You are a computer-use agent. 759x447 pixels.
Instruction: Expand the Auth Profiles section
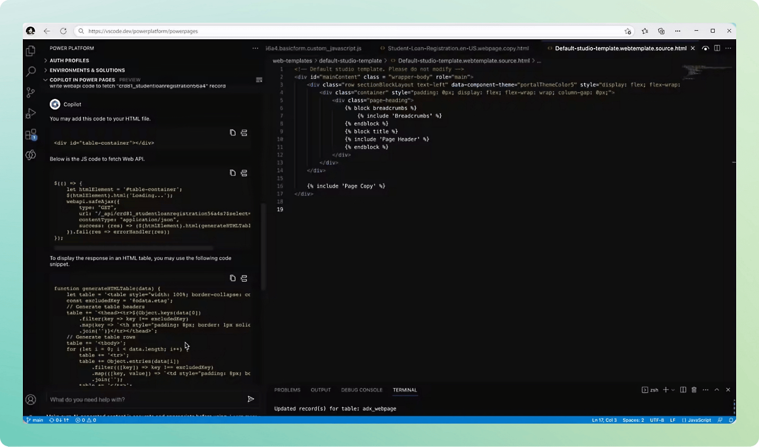click(x=69, y=60)
